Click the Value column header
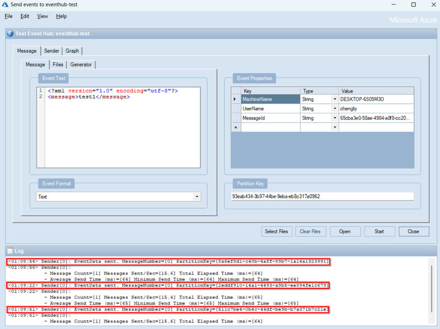Screen dimensions: 440x329 click(x=376, y=91)
